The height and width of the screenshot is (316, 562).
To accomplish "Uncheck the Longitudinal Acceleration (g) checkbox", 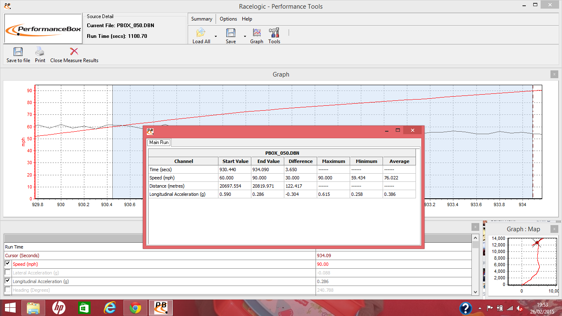I will coord(8,281).
